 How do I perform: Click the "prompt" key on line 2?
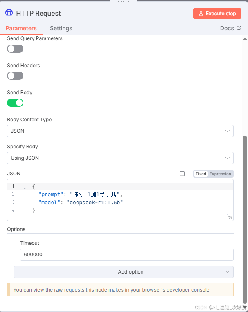(51, 194)
